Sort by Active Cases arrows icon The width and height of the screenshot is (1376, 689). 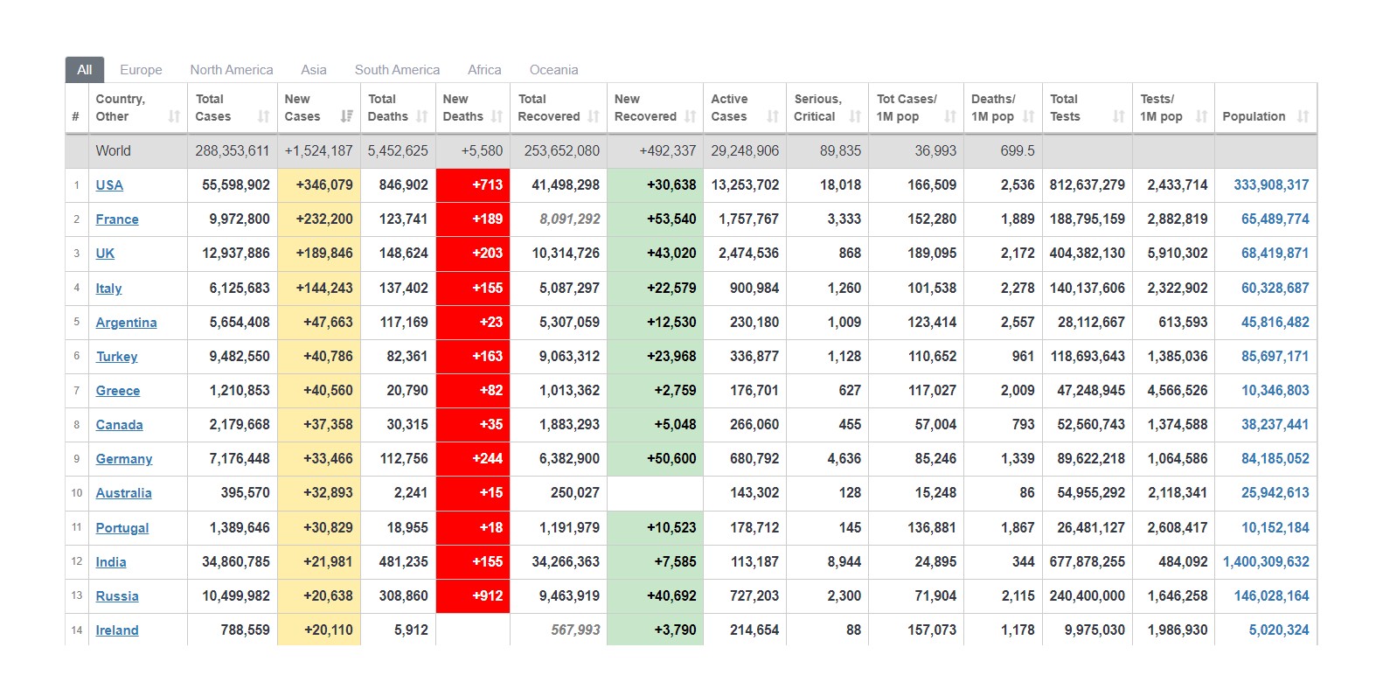[772, 116]
